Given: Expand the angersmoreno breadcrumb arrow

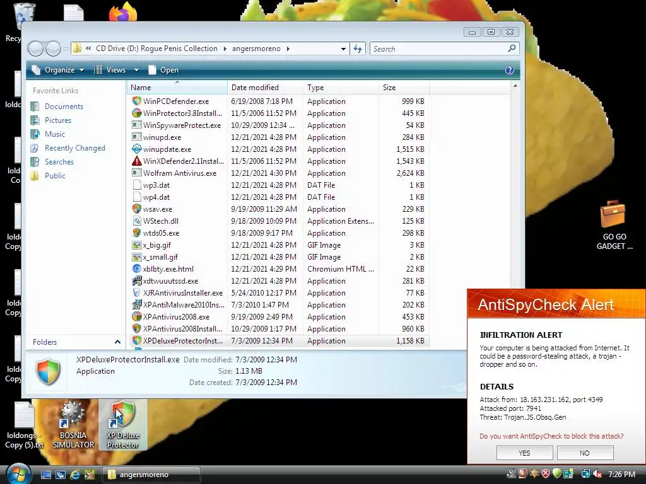Looking at the screenshot, I should (x=288, y=49).
